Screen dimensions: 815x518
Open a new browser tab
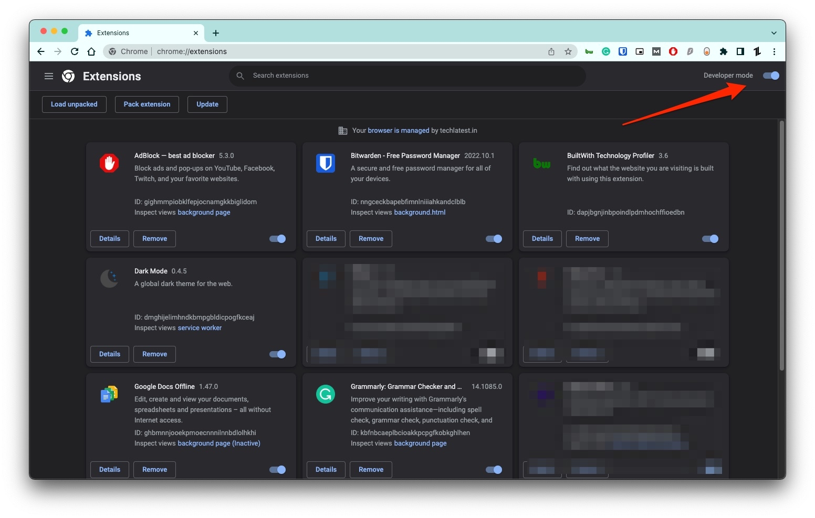[215, 33]
